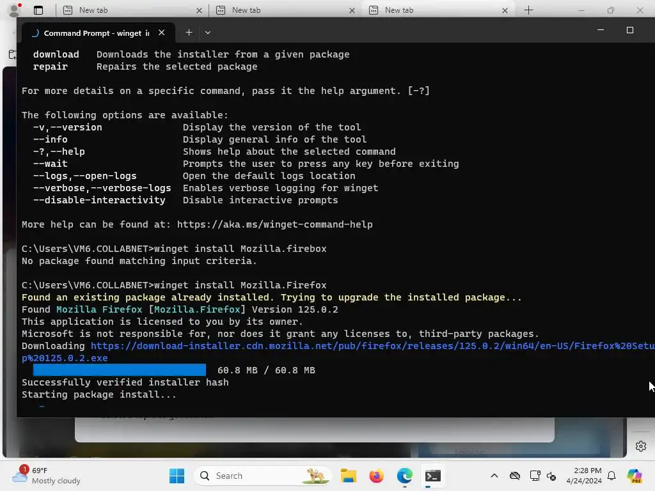This screenshot has width=655, height=491.
Task: Switch to the third New tab in Edge
Action: tap(434, 10)
